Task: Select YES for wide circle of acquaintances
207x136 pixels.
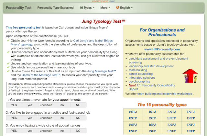Action: click(x=14, y=130)
